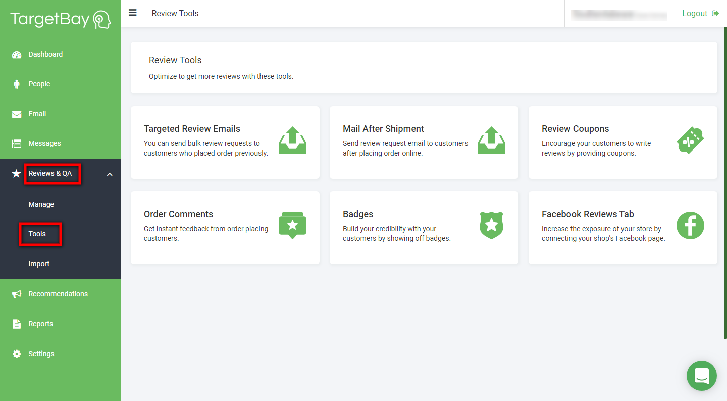The image size is (727, 401).
Task: Open Targeted Review Emails tool
Action: (x=225, y=142)
